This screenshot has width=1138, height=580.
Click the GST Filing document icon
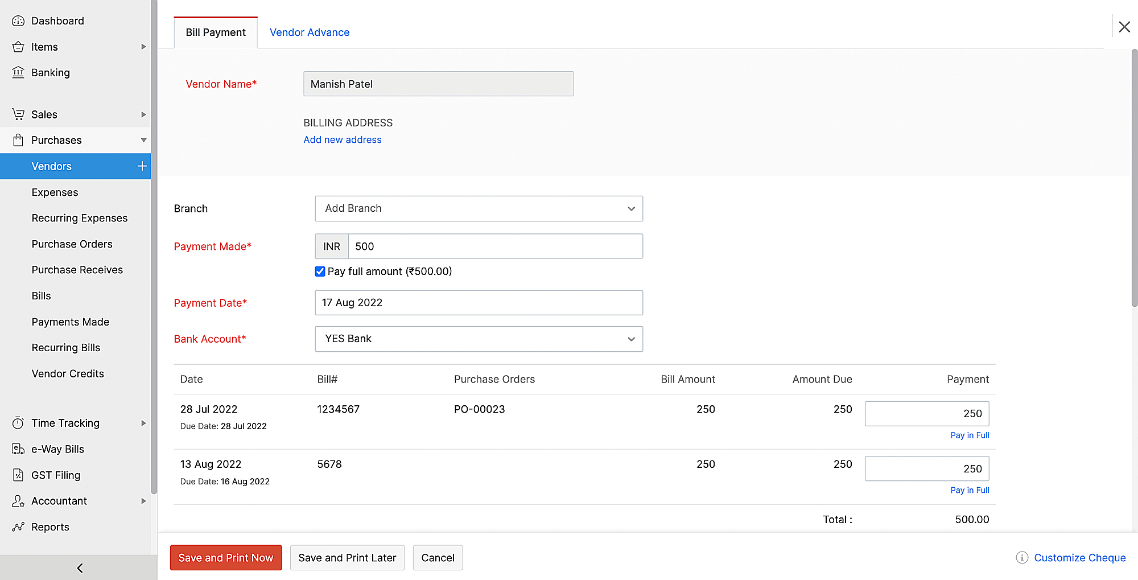click(18, 475)
